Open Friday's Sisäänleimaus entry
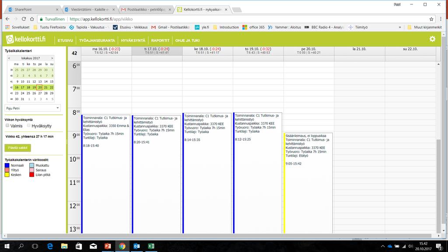This screenshot has width=448, height=252. pos(308,183)
